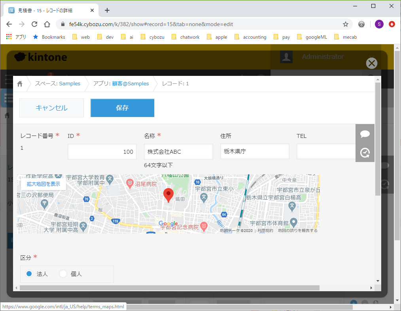Click 宇都宮市体育館 location marker

click(x=293, y=222)
